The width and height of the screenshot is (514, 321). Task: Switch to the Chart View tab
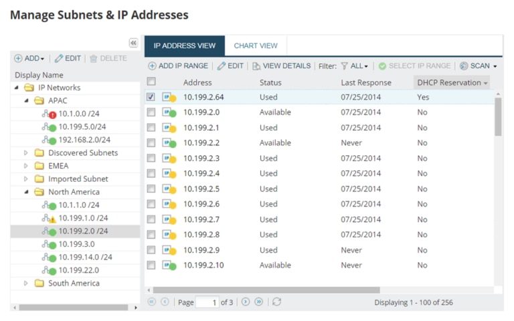(x=255, y=46)
